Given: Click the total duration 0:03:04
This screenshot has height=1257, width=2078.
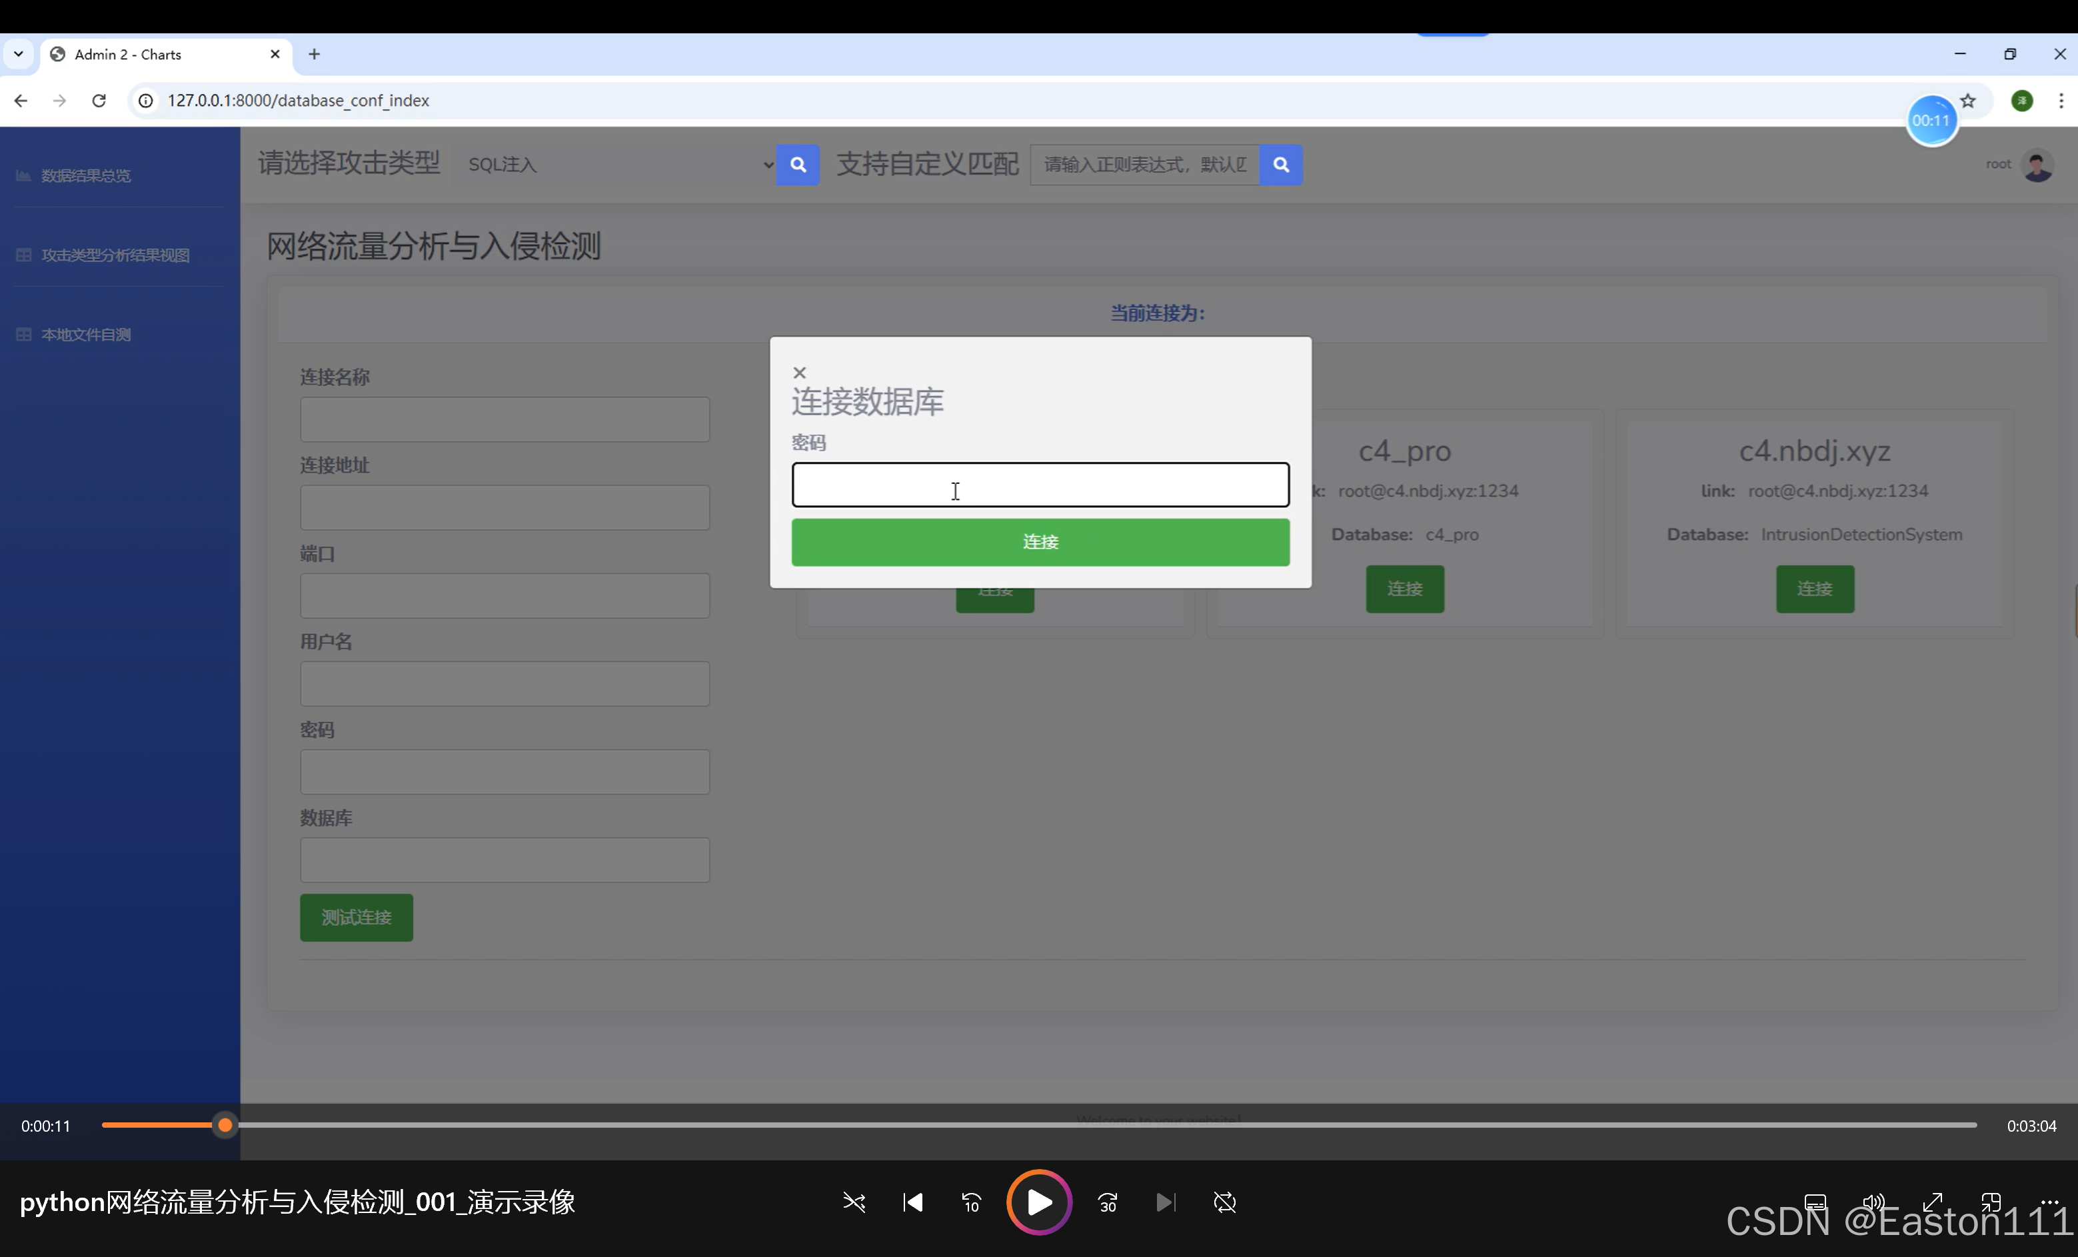Looking at the screenshot, I should [x=2031, y=1126].
